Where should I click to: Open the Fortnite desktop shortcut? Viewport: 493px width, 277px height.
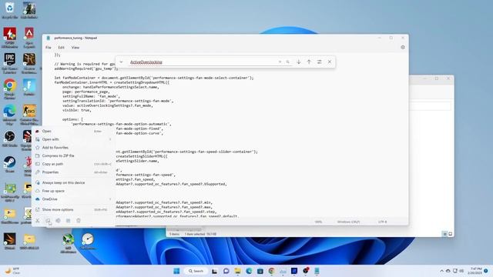pyautogui.click(x=29, y=87)
